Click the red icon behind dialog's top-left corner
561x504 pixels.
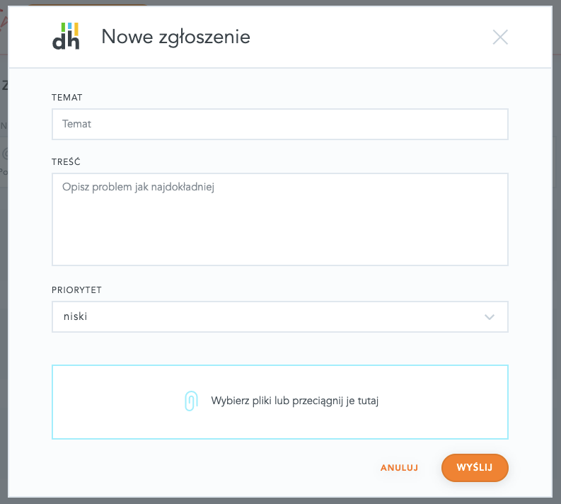[x=3, y=21]
